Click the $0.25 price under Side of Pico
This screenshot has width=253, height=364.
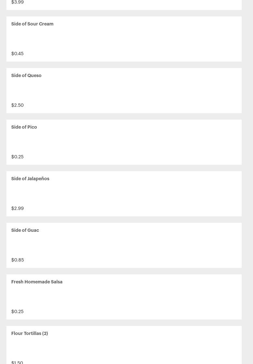tap(17, 157)
